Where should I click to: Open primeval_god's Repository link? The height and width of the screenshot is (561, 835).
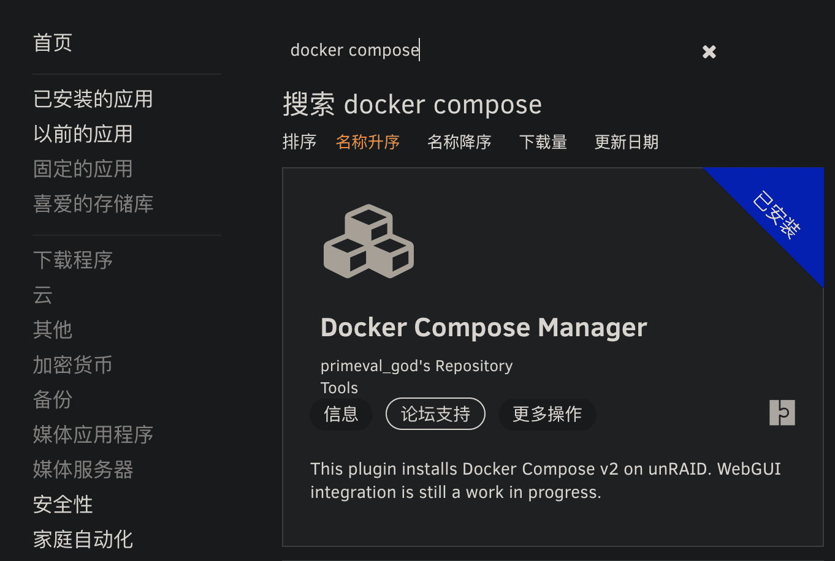(x=416, y=366)
